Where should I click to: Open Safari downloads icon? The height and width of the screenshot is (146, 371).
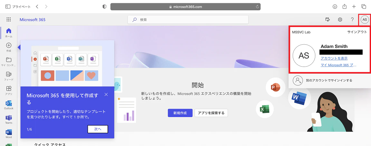tap(335, 7)
